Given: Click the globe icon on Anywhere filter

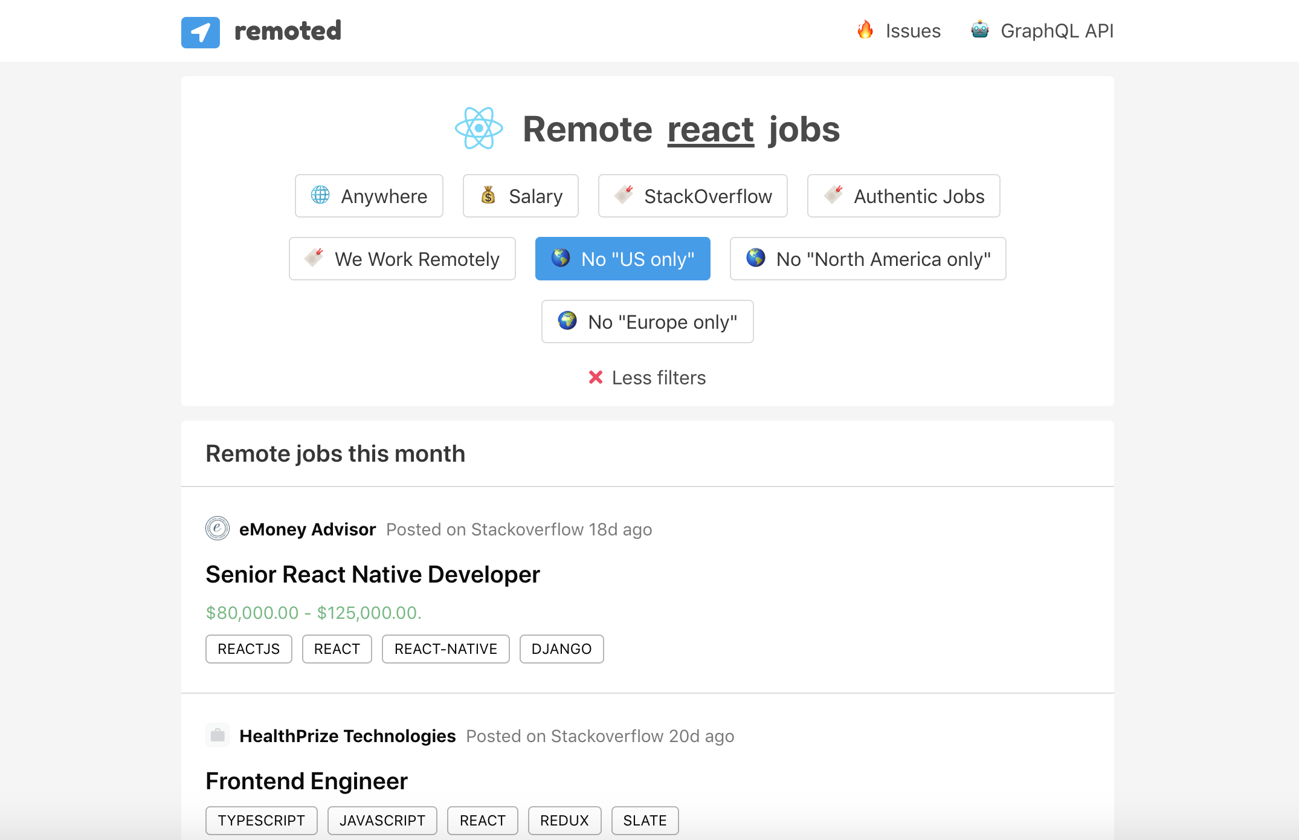Looking at the screenshot, I should pyautogui.click(x=320, y=195).
